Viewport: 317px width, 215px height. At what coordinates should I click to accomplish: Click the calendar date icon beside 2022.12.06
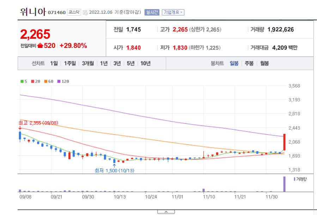coord(85,13)
